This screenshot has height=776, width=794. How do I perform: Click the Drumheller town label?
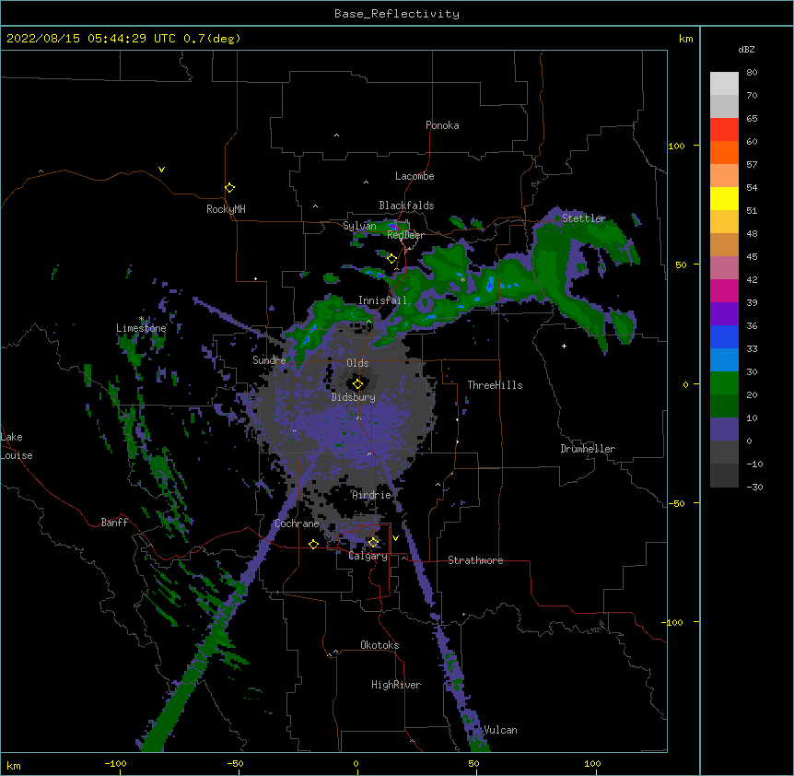tap(588, 449)
